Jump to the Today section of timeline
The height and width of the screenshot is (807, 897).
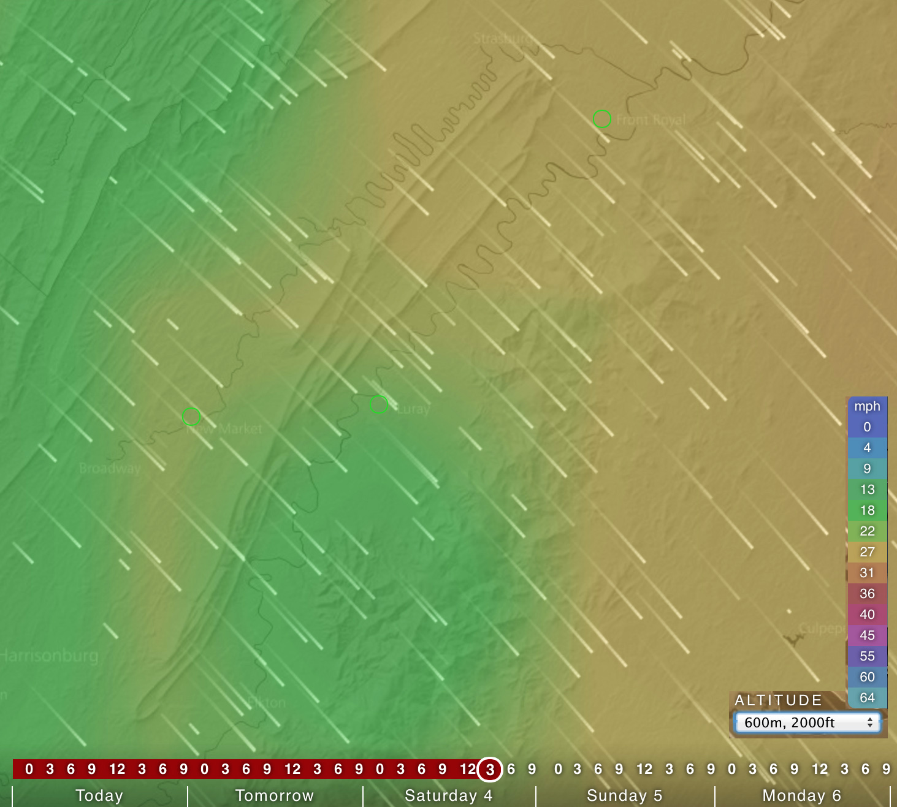99,795
